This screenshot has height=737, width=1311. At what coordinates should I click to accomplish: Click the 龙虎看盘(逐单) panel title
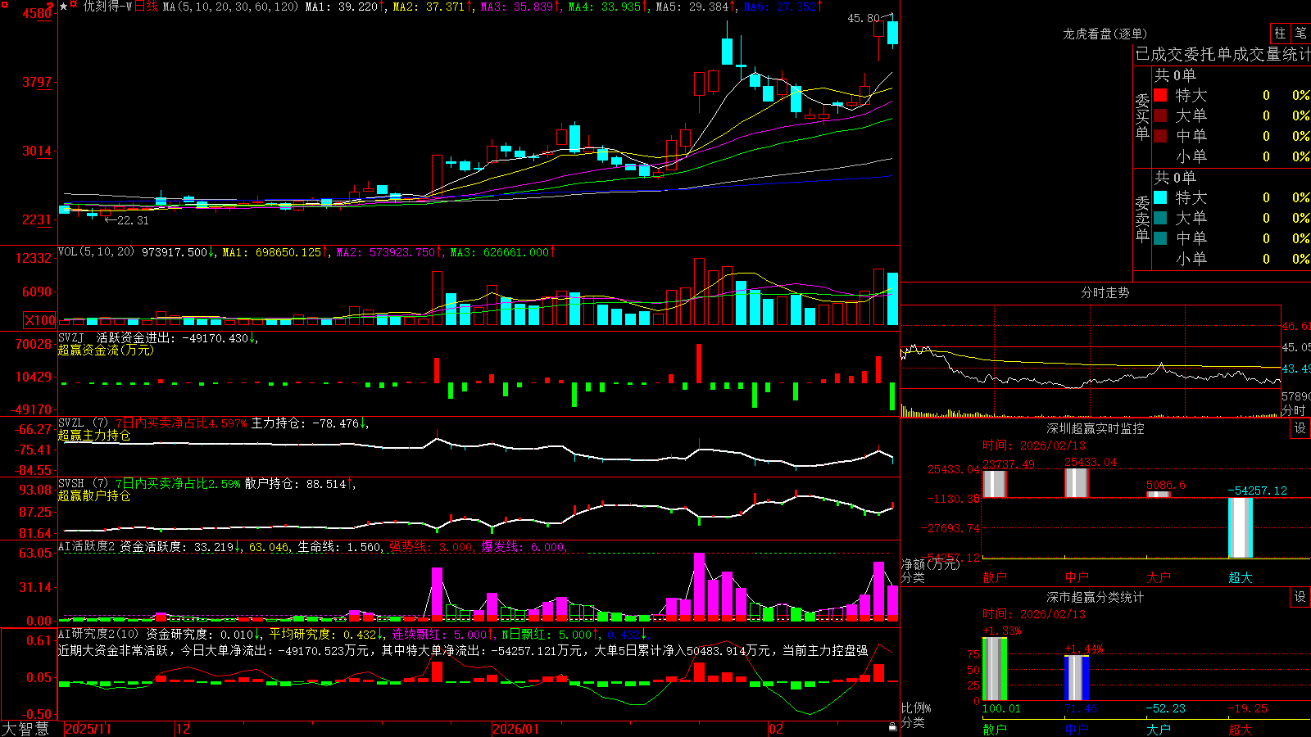(x=1105, y=34)
